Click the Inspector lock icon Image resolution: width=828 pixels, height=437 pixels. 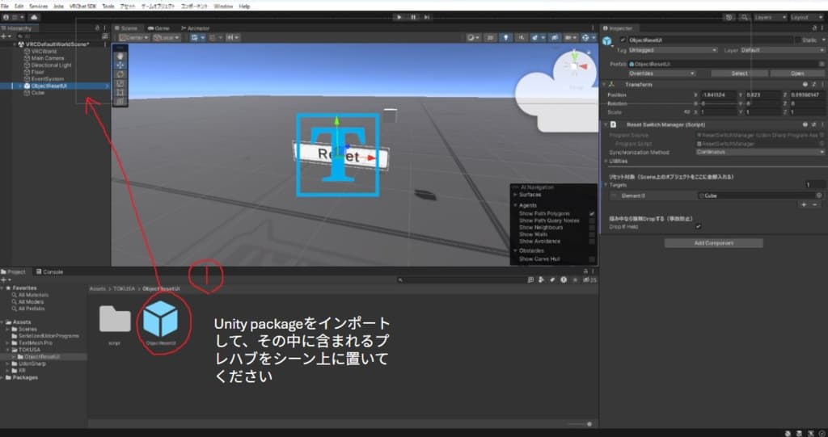point(814,28)
